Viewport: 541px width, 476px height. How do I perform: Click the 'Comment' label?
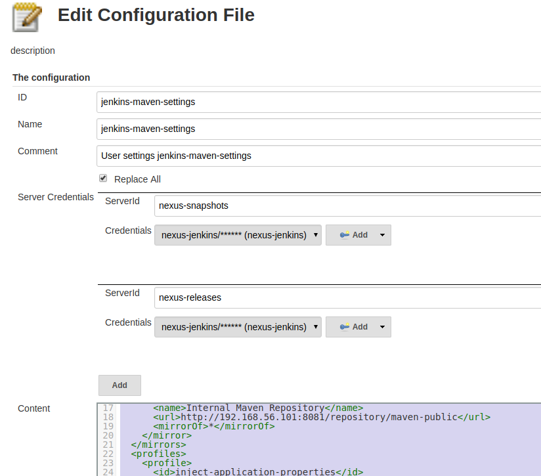37,151
